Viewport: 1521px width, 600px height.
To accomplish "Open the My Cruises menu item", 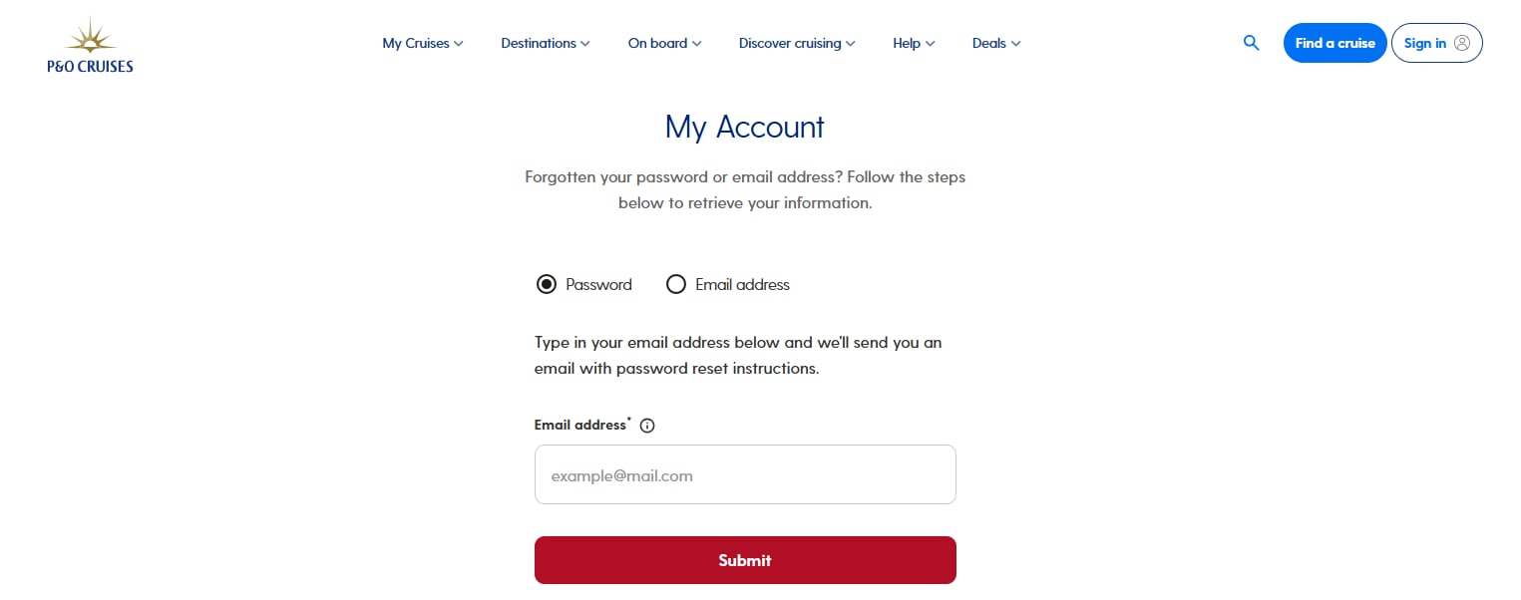I will [423, 43].
